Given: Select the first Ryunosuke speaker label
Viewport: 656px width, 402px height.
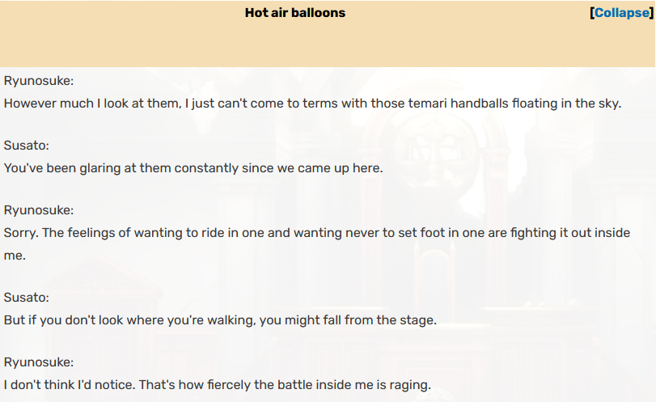Looking at the screenshot, I should [39, 81].
